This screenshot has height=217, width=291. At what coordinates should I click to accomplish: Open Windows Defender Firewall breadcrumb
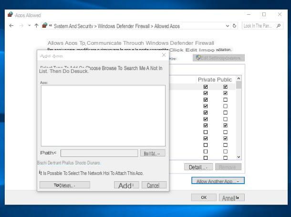[124, 26]
